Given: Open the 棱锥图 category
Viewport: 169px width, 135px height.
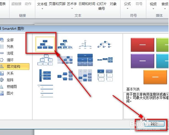Looking at the screenshot, I should [12, 87].
